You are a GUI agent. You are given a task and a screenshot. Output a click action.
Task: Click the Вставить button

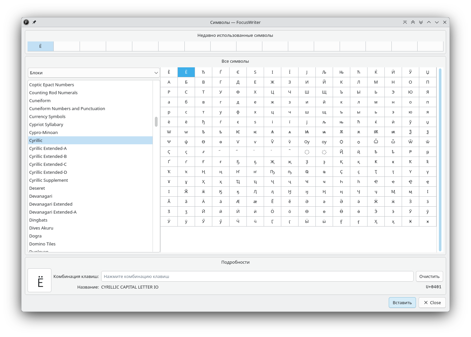402,303
